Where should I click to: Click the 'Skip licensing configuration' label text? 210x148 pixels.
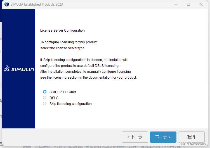(x=70, y=104)
